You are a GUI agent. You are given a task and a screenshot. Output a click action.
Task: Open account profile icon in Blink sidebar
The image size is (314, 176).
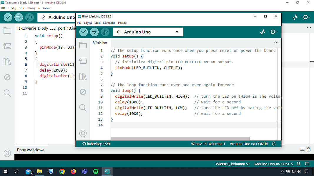tap(83, 133)
